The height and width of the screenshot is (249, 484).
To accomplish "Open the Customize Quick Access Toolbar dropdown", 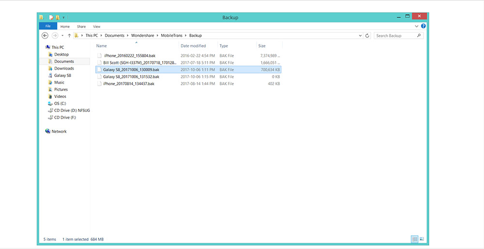I will click(x=63, y=17).
